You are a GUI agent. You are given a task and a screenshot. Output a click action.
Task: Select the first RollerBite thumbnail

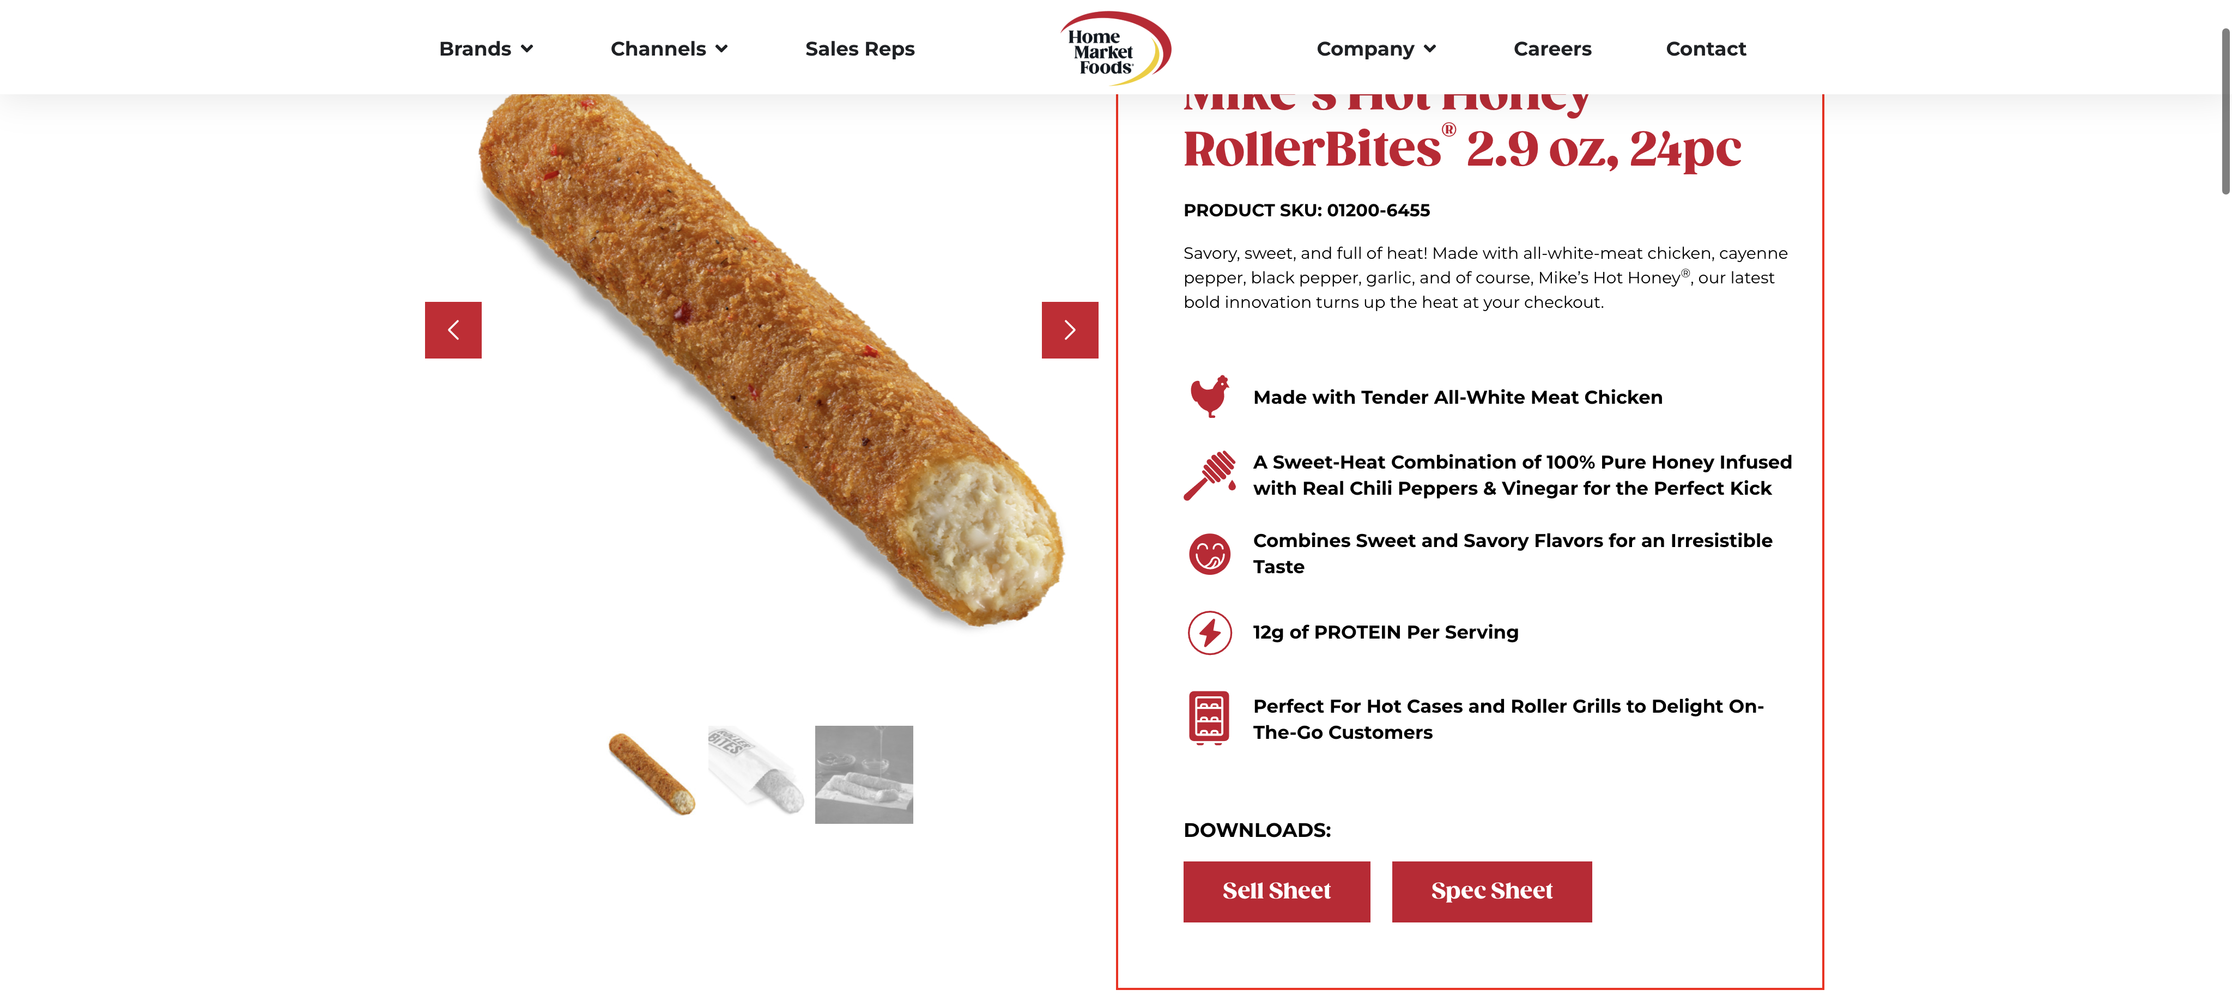point(652,774)
